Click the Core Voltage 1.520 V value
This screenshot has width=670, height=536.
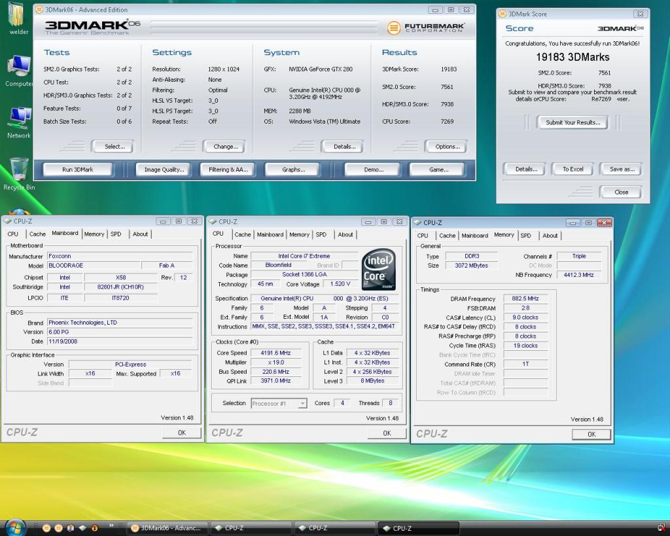point(340,284)
